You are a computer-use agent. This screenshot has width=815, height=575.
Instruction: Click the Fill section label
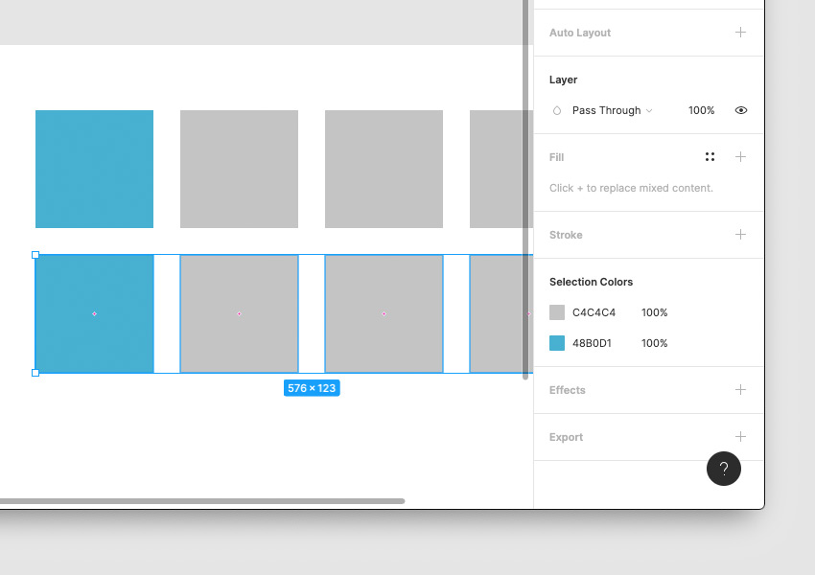(556, 157)
